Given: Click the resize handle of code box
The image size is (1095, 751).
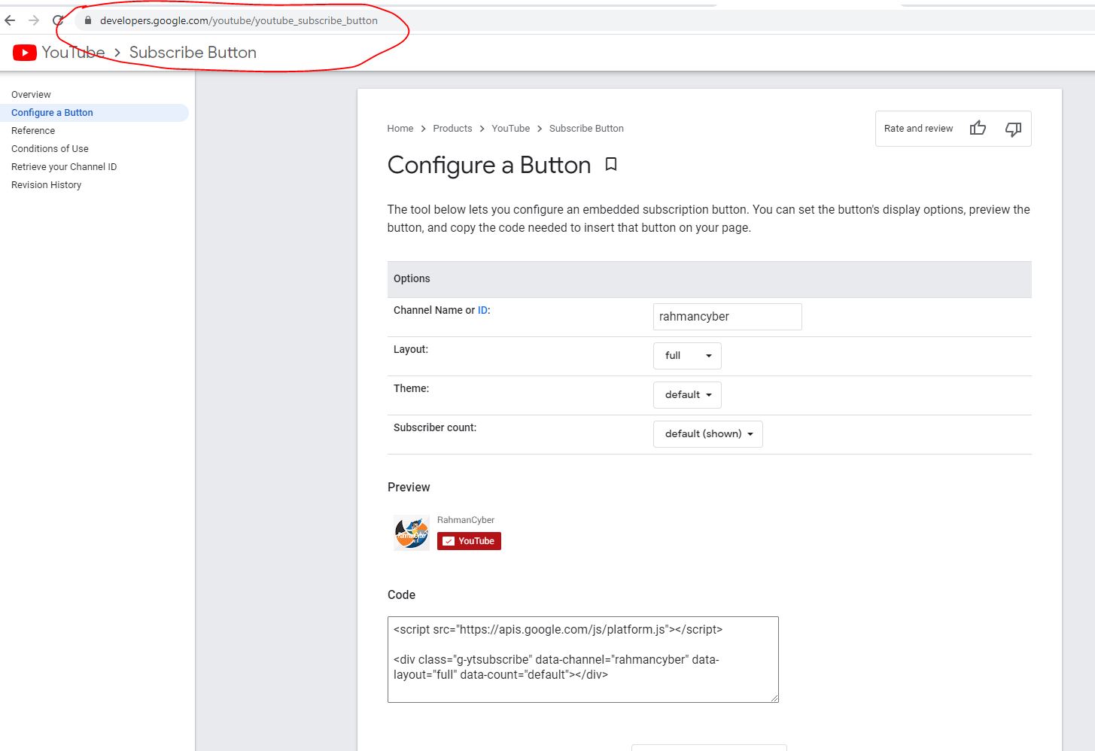Looking at the screenshot, I should (x=774, y=698).
